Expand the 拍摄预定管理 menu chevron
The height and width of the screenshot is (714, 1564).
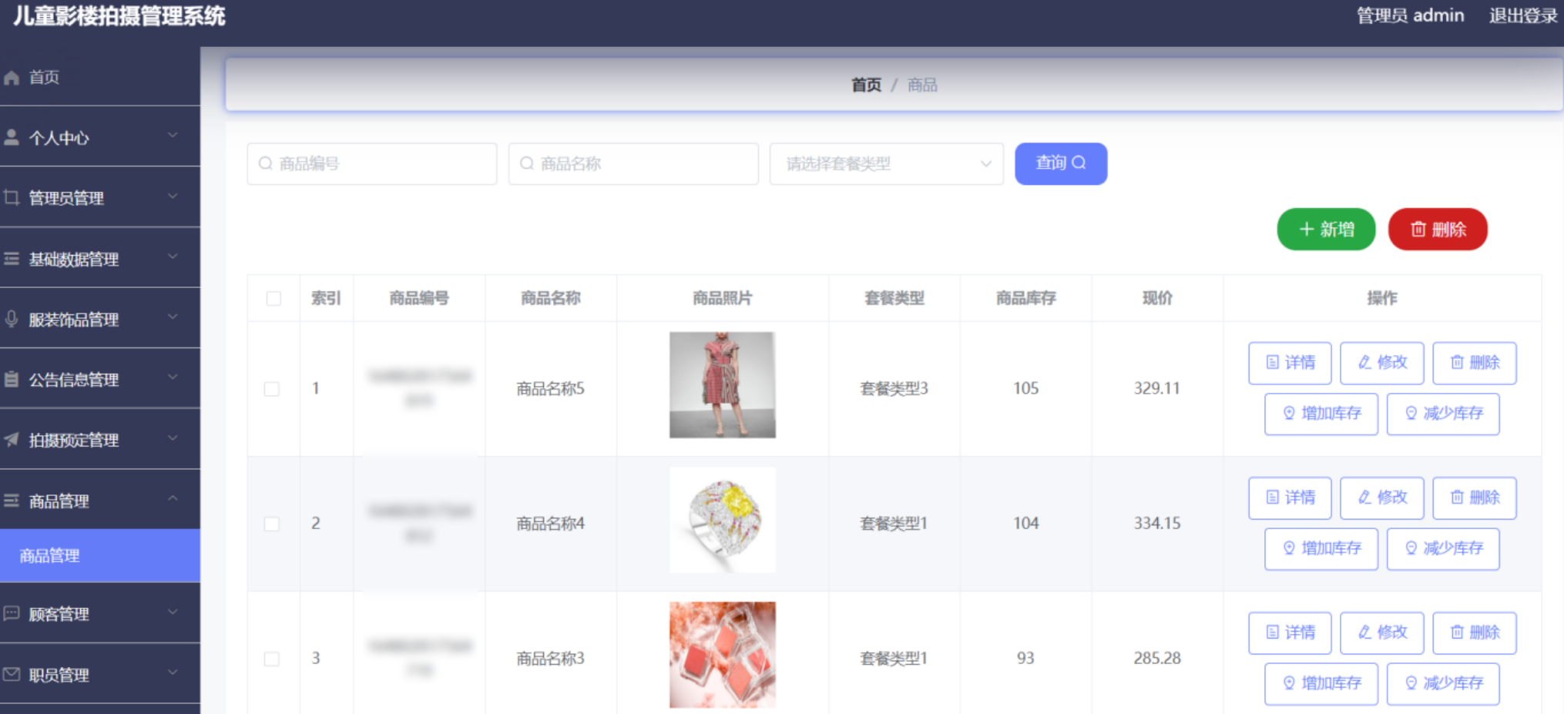(x=173, y=437)
